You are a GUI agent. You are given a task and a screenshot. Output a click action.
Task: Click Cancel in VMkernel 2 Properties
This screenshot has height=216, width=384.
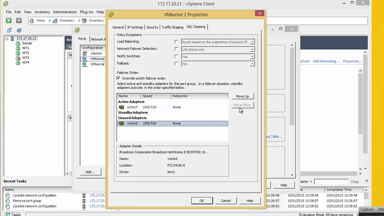click(x=226, y=201)
